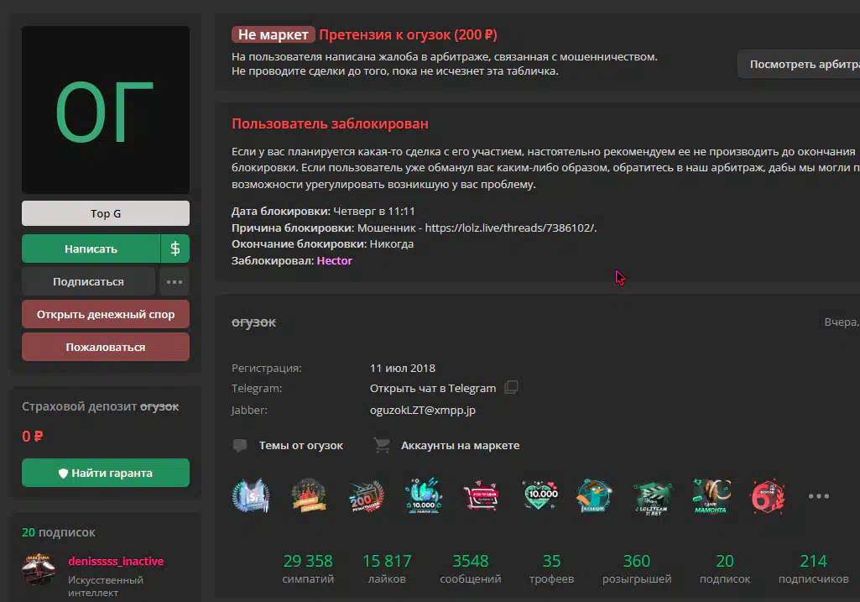The width and height of the screenshot is (860, 602).
Task: Click the red number 6 trophy badge
Action: click(767, 496)
